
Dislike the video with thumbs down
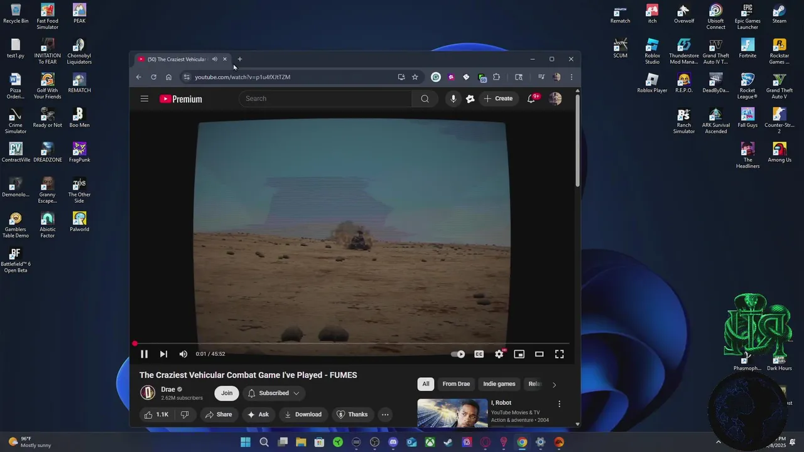(185, 414)
